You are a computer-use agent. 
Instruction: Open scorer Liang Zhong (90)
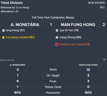tap(70, 37)
